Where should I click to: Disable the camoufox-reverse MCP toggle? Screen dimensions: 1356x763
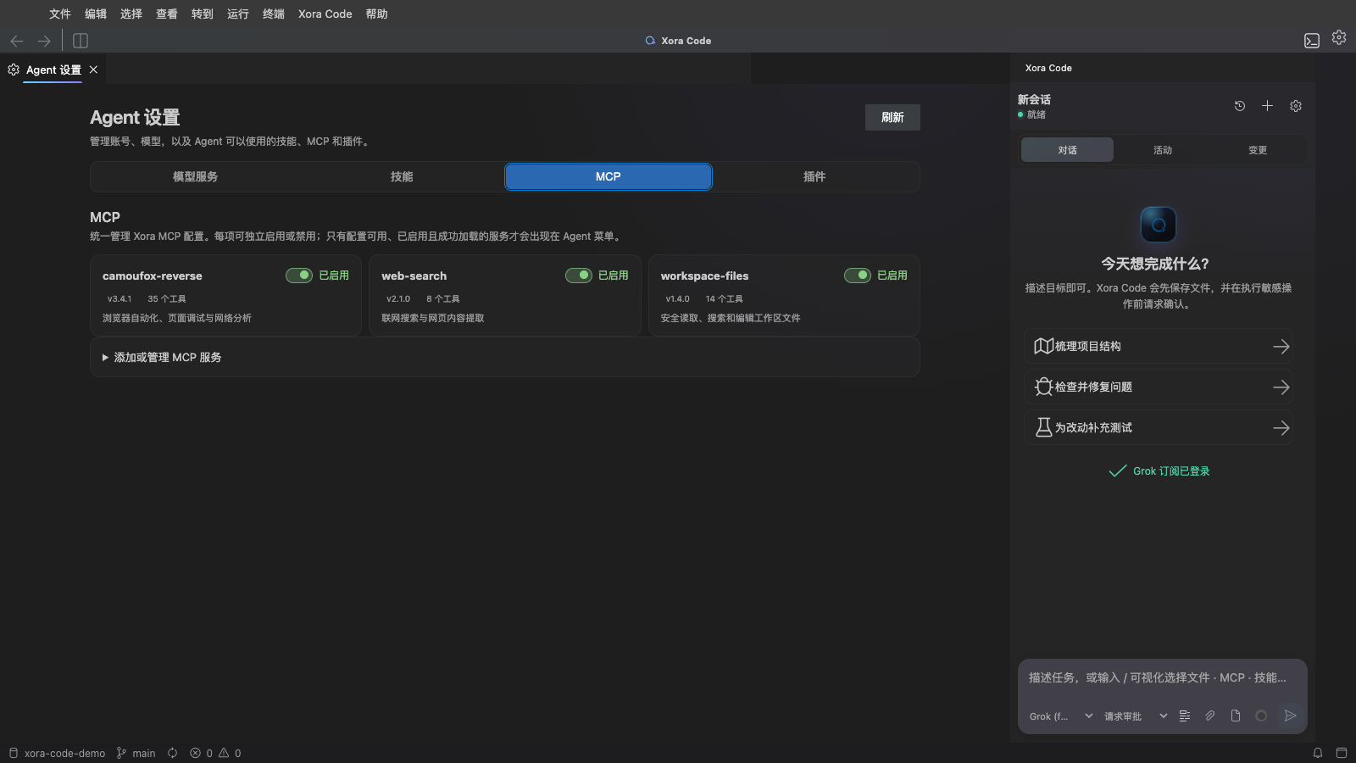[x=299, y=276]
